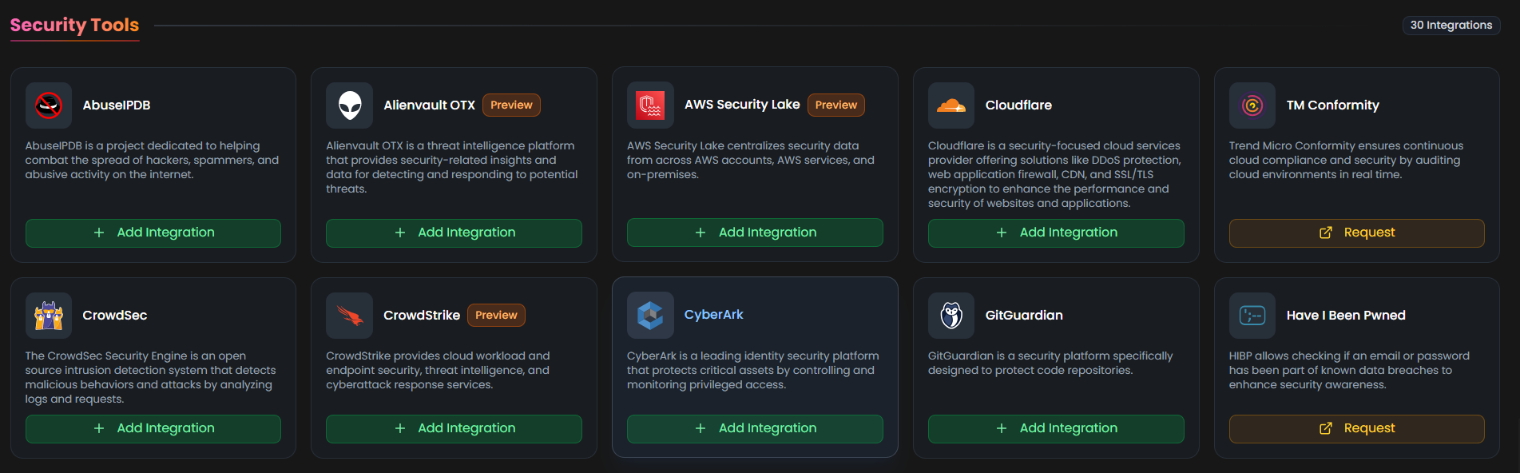Click the GitGuardian description text
The height and width of the screenshot is (473, 1520).
pyautogui.click(x=1050, y=364)
